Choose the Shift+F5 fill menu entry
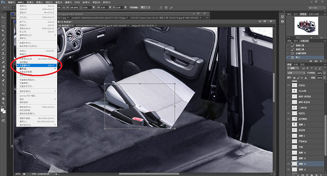 click(x=37, y=51)
